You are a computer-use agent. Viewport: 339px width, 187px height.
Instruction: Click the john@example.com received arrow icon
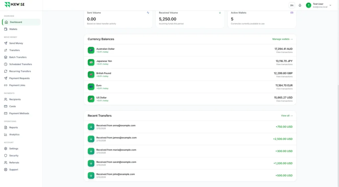91,175
